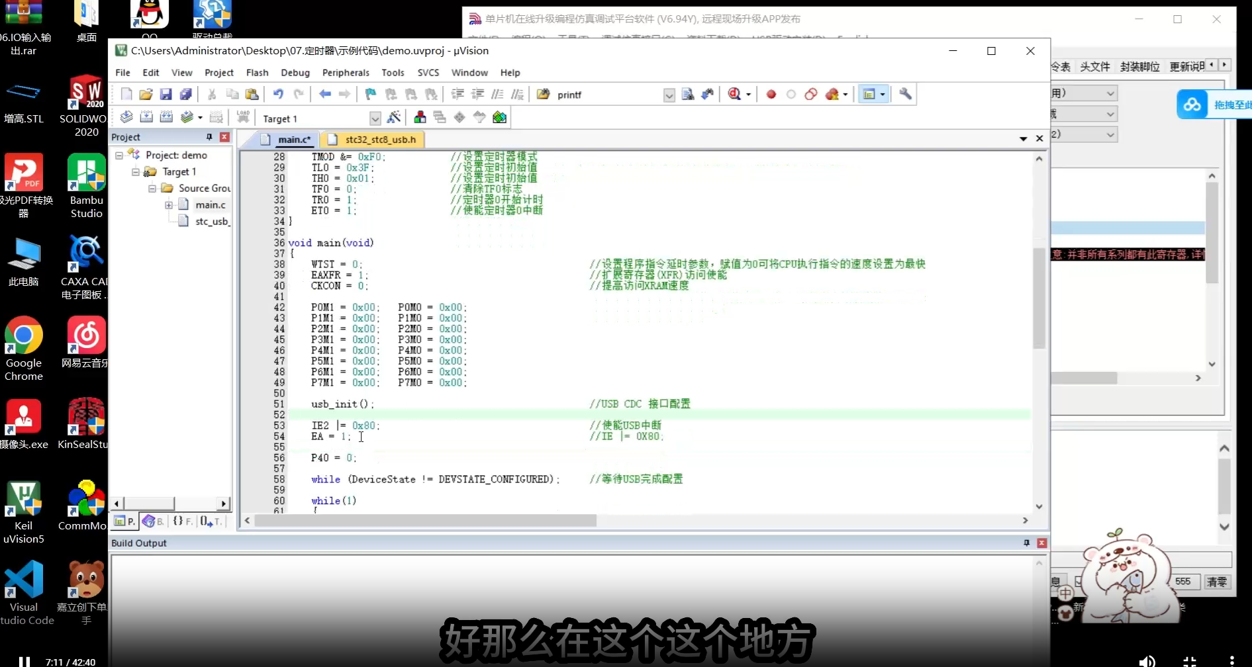Open the 封装脚位 tab in the background window
1252x667 pixels.
(x=1140, y=67)
